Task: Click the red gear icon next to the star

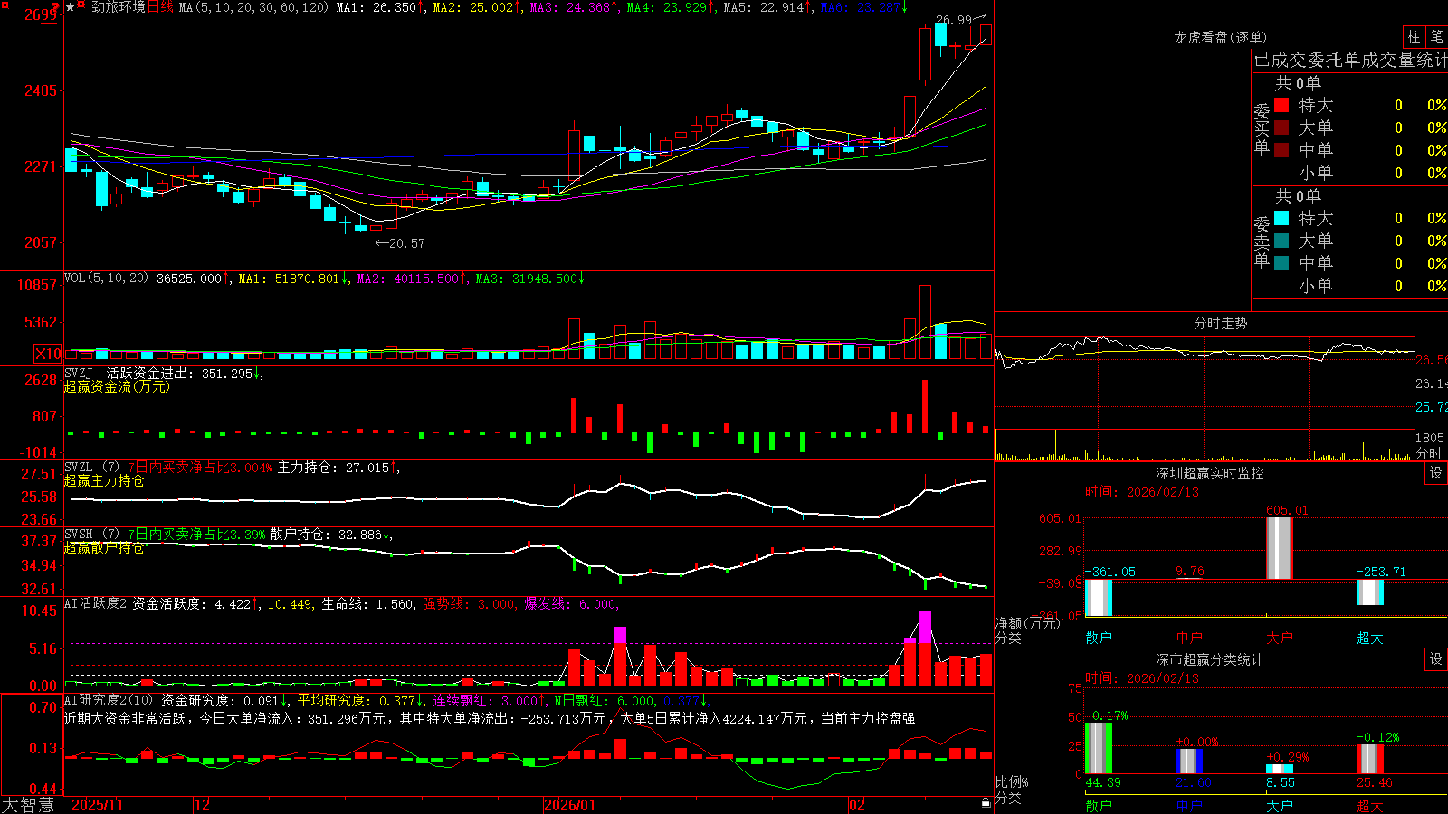Action: tap(81, 6)
